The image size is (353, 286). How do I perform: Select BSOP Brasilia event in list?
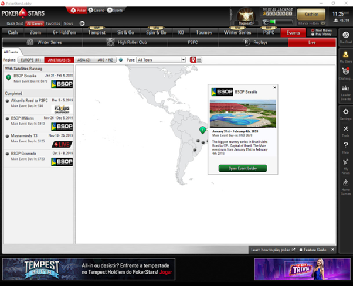[39, 80]
